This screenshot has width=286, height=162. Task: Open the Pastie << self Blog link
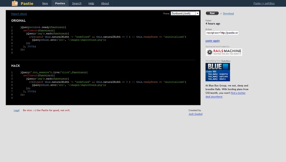[x=264, y=3]
